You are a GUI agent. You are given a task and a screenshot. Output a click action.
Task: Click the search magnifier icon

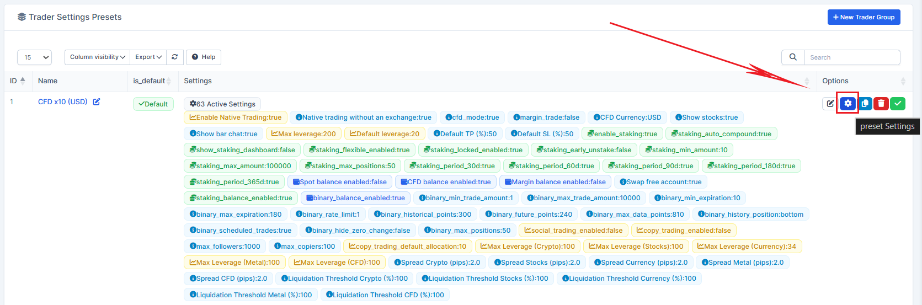(793, 57)
